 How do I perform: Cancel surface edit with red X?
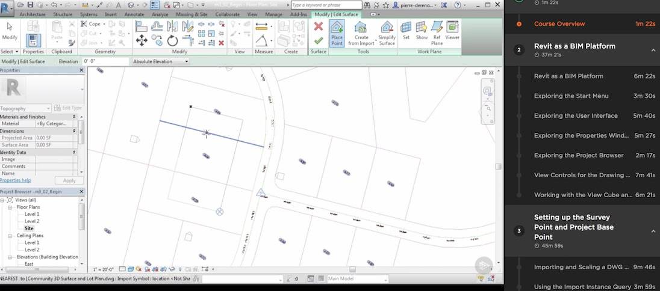pyautogui.click(x=319, y=26)
